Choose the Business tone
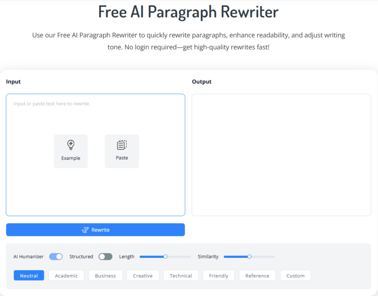Image resolution: width=378 pixels, height=296 pixels. click(x=105, y=275)
